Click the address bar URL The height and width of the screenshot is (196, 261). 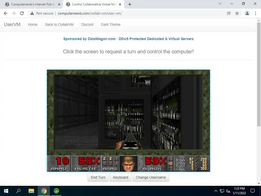coord(90,13)
